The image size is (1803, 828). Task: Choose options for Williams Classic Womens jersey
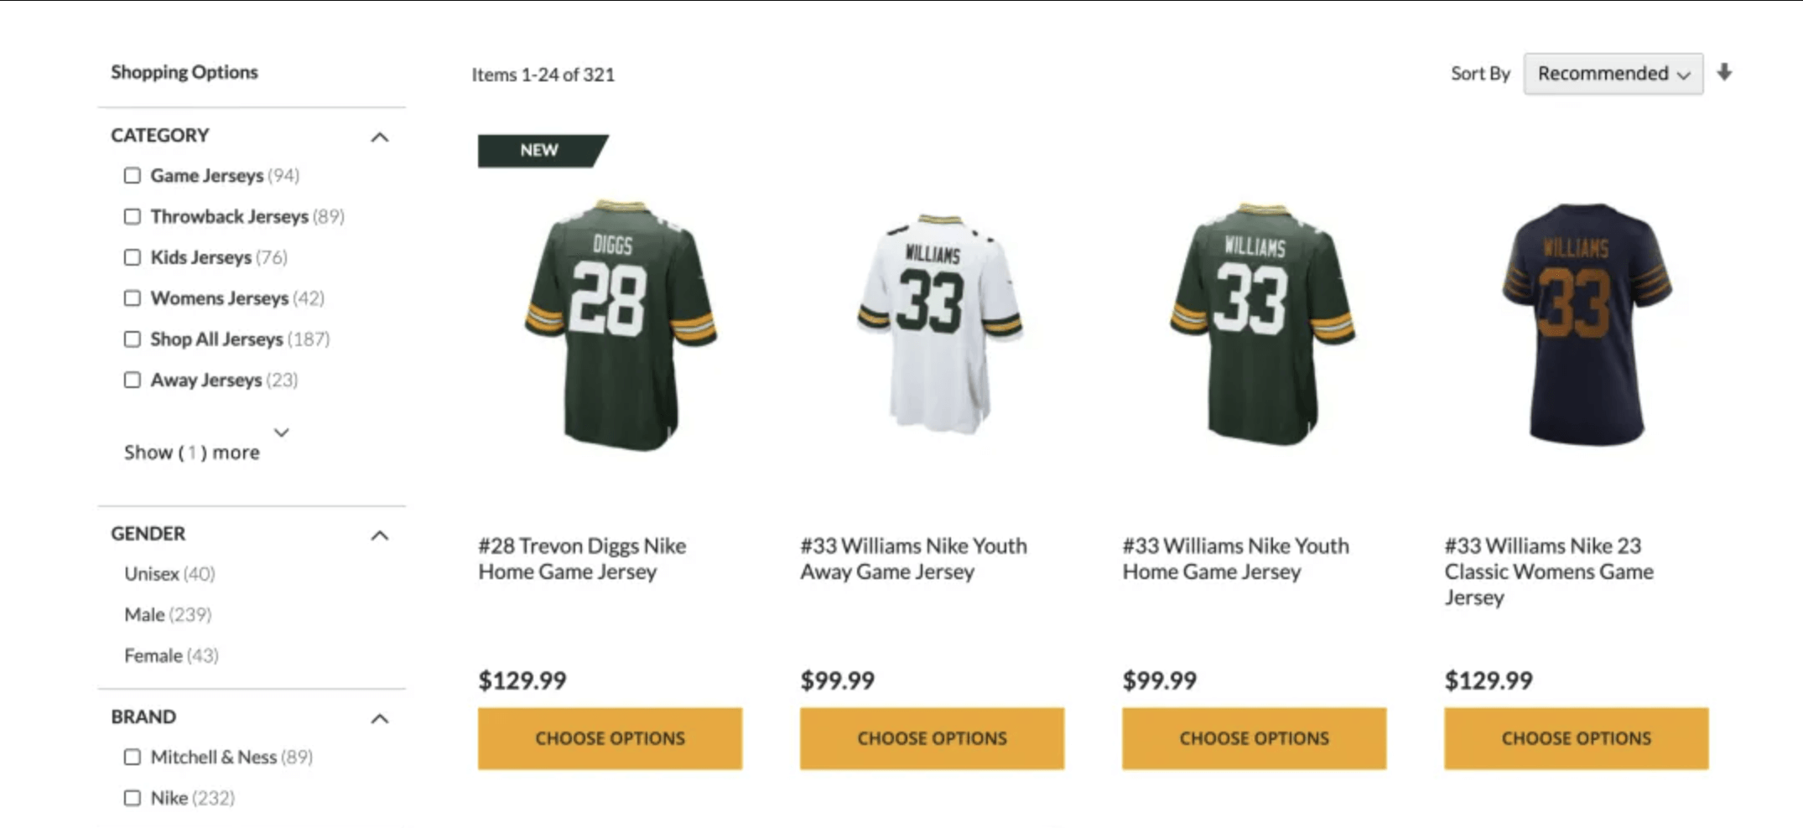pyautogui.click(x=1576, y=738)
